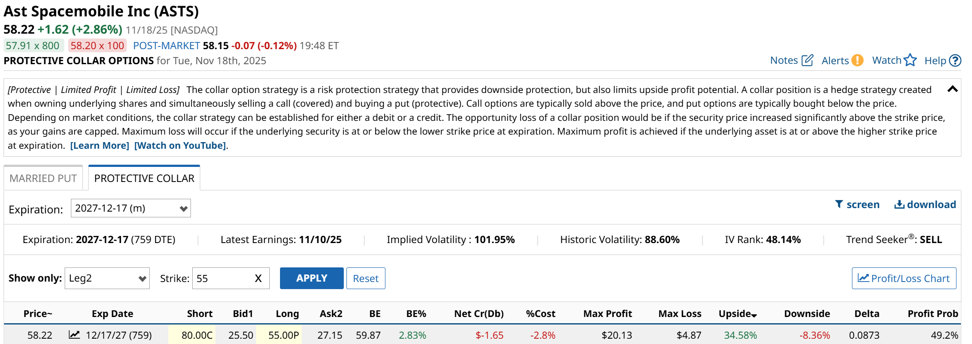Screen dimensions: 972x344
Task: Open the Profit/Loss Chart
Action: [x=904, y=278]
